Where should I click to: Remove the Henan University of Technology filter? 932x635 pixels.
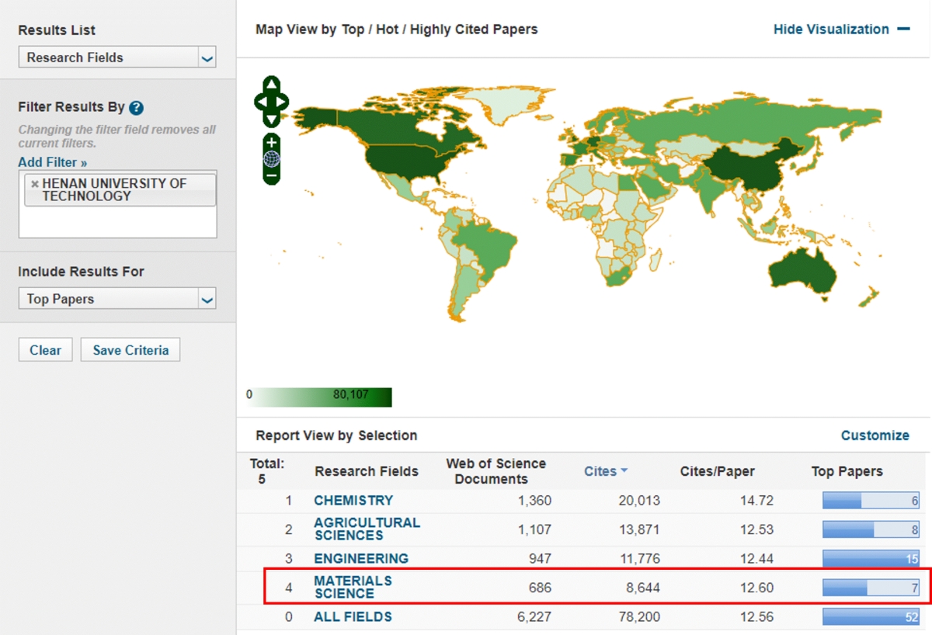[34, 184]
